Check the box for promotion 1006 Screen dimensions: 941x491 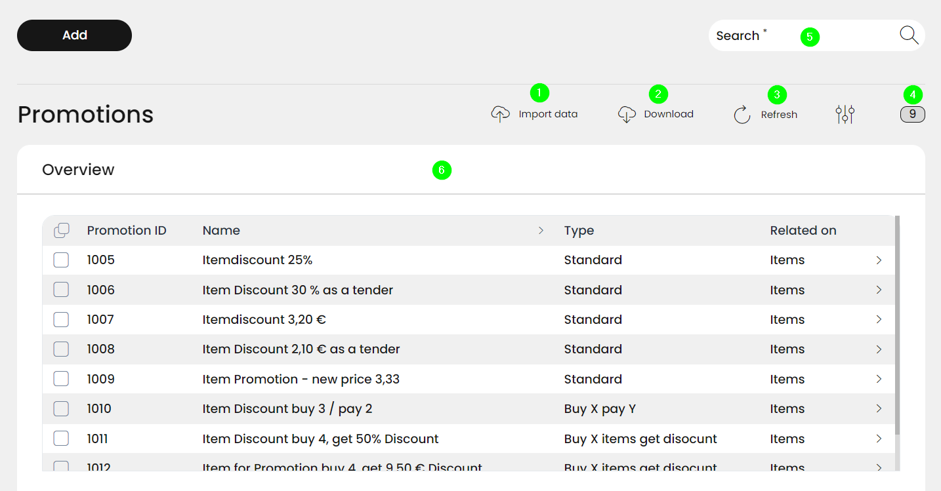(x=61, y=290)
